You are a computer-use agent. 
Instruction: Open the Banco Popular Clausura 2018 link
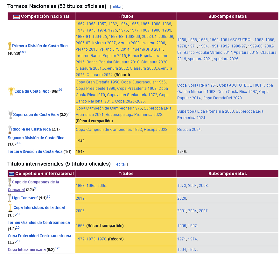click(x=113, y=62)
